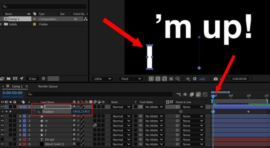Open the Third resolution dropdown
Screen dimensions: 270x148
131,79
